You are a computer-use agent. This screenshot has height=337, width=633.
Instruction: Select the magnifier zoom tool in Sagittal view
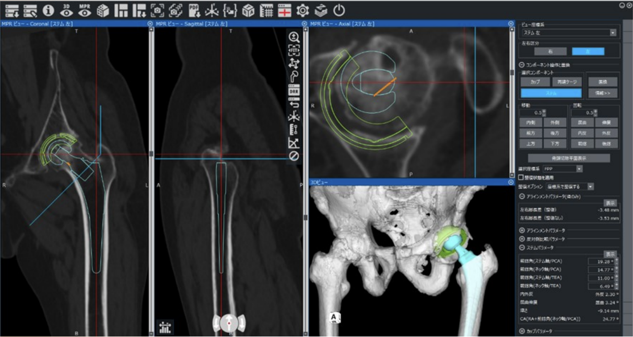pyautogui.click(x=294, y=37)
